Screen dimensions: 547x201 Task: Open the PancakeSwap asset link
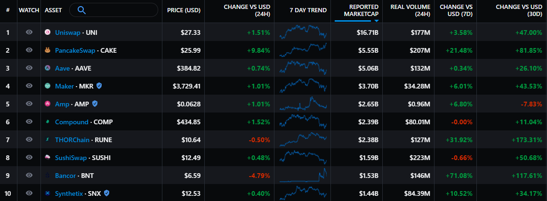click(75, 50)
